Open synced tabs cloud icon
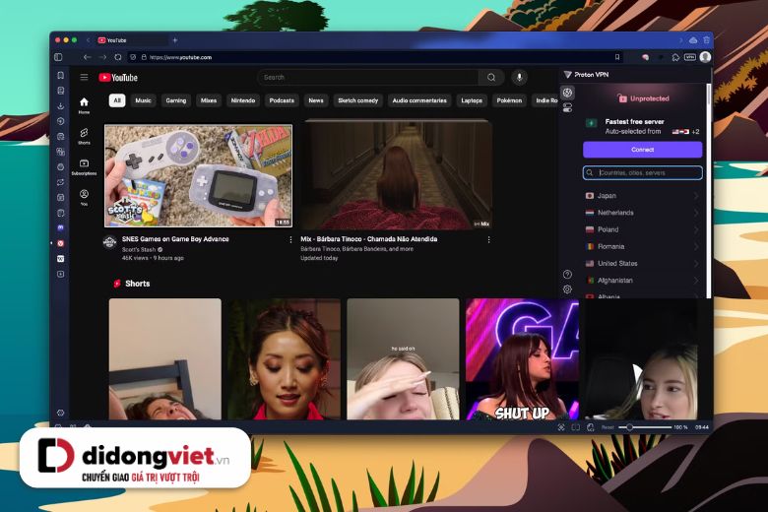 coord(693,40)
